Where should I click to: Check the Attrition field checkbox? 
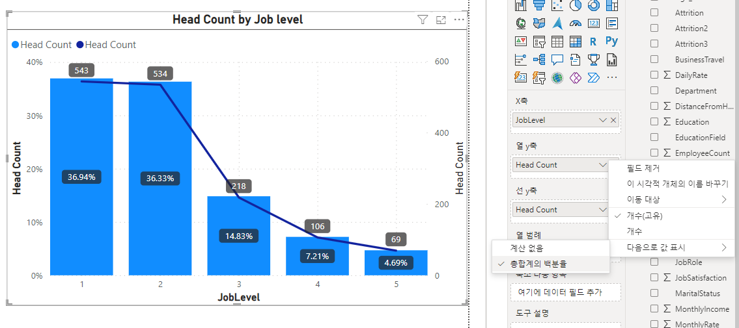(654, 13)
